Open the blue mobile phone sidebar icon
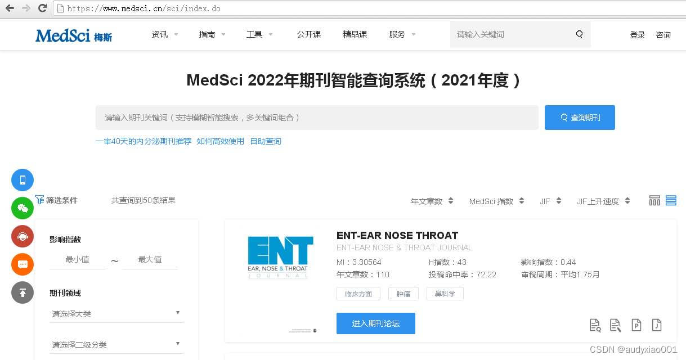Screen dimensions: 686x360 coord(23,180)
